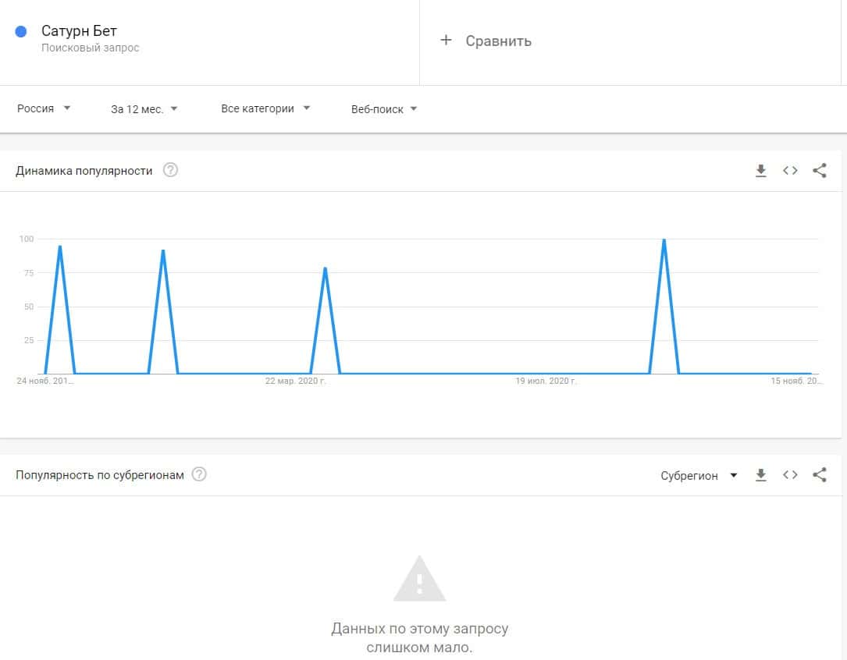Open the Веб-поиск search type dropdown
Image resolution: width=847 pixels, height=660 pixels.
click(384, 109)
